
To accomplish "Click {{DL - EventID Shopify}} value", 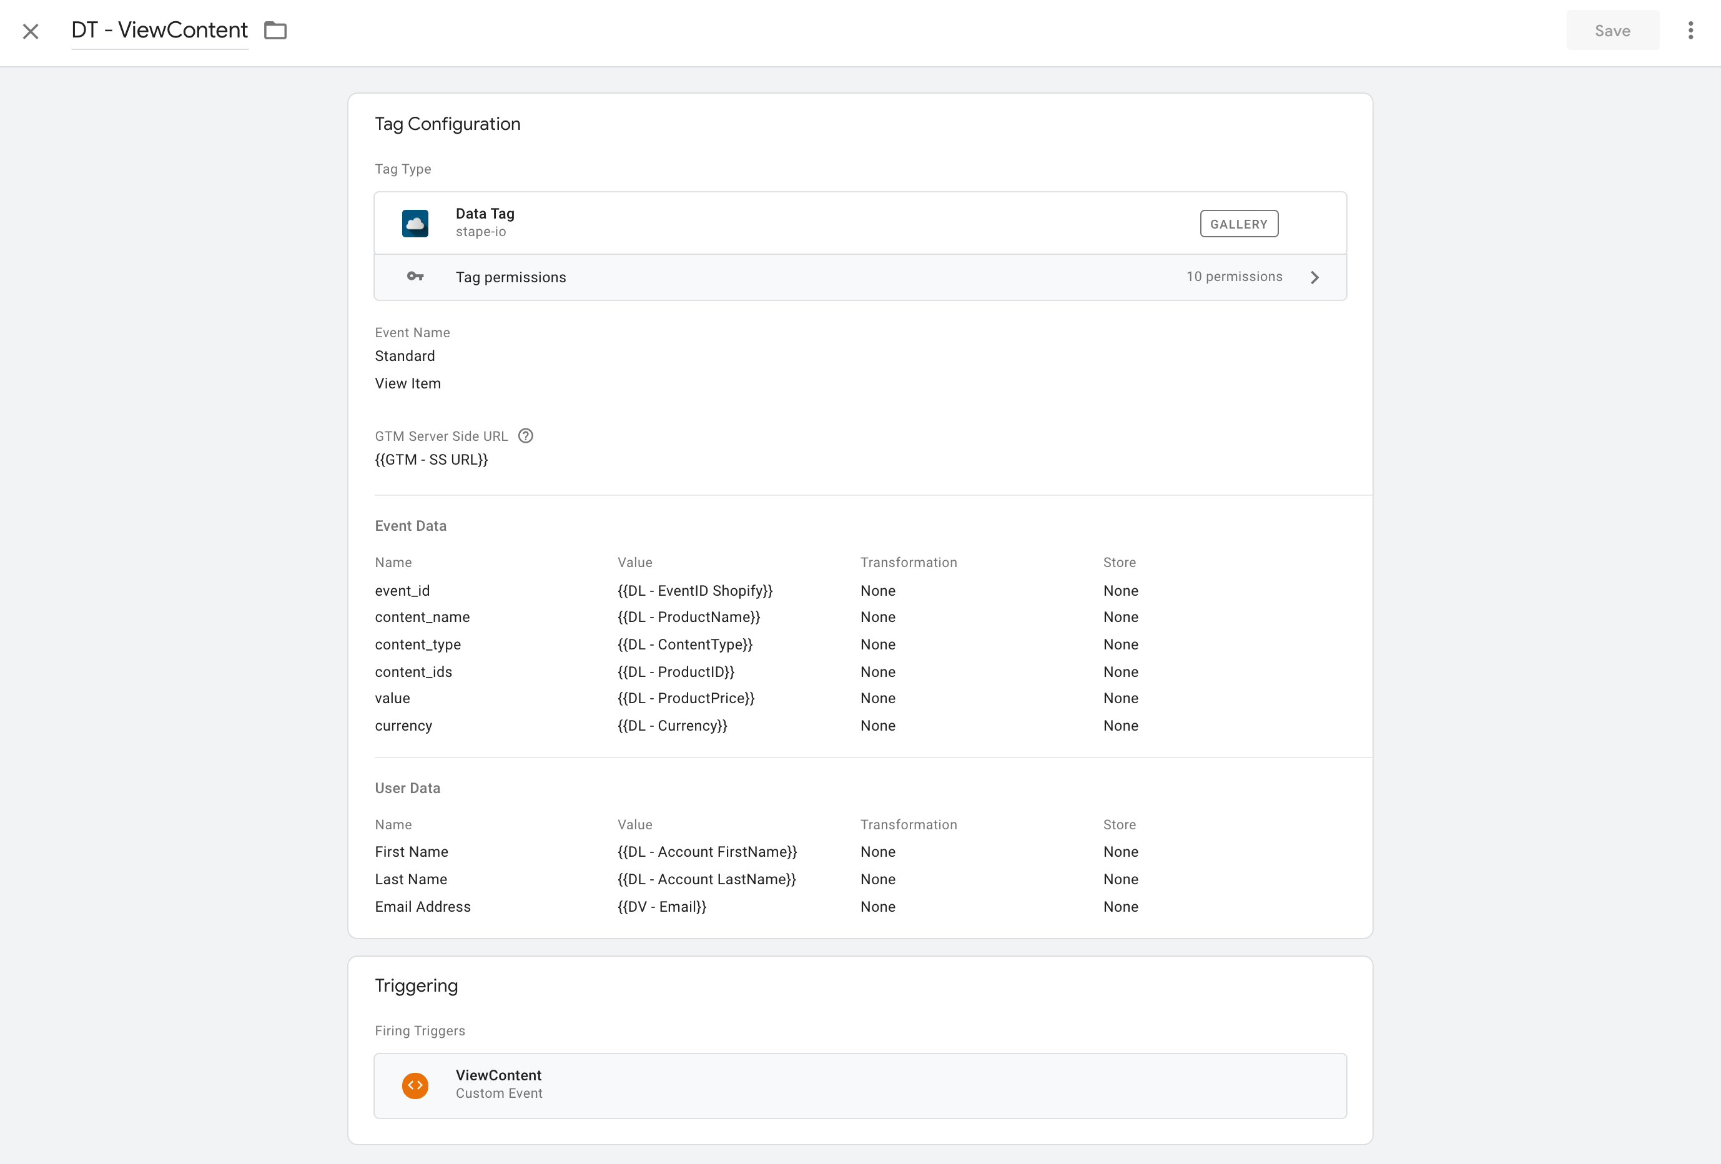I will pyautogui.click(x=694, y=591).
